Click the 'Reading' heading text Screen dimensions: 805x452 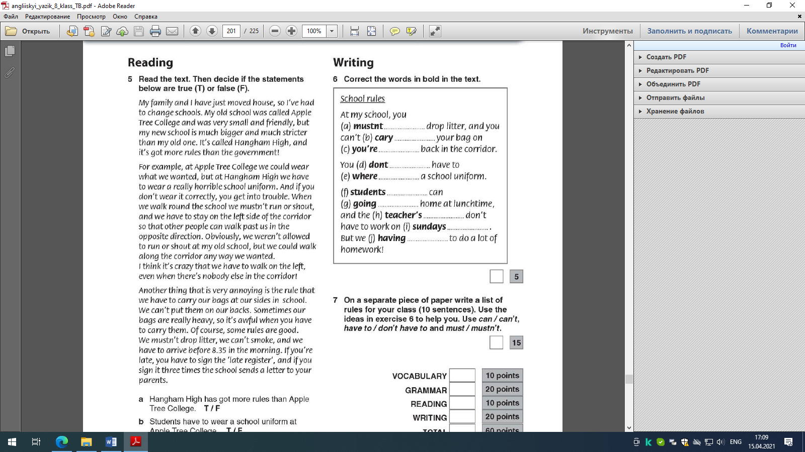pos(150,63)
